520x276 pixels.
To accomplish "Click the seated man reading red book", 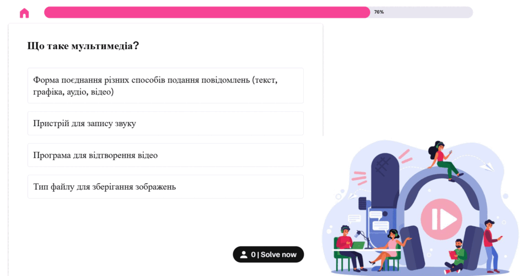I will point(457,256).
